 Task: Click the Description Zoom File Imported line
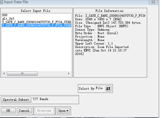[x=102, y=47]
